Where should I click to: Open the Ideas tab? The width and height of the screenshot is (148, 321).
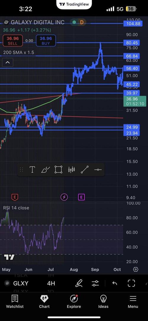(104, 302)
